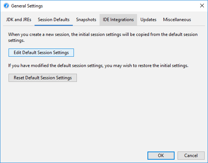Image resolution: width=208 pixels, height=163 pixels.
Task: Confirm the dialog with OK
Action: pyautogui.click(x=161, y=156)
